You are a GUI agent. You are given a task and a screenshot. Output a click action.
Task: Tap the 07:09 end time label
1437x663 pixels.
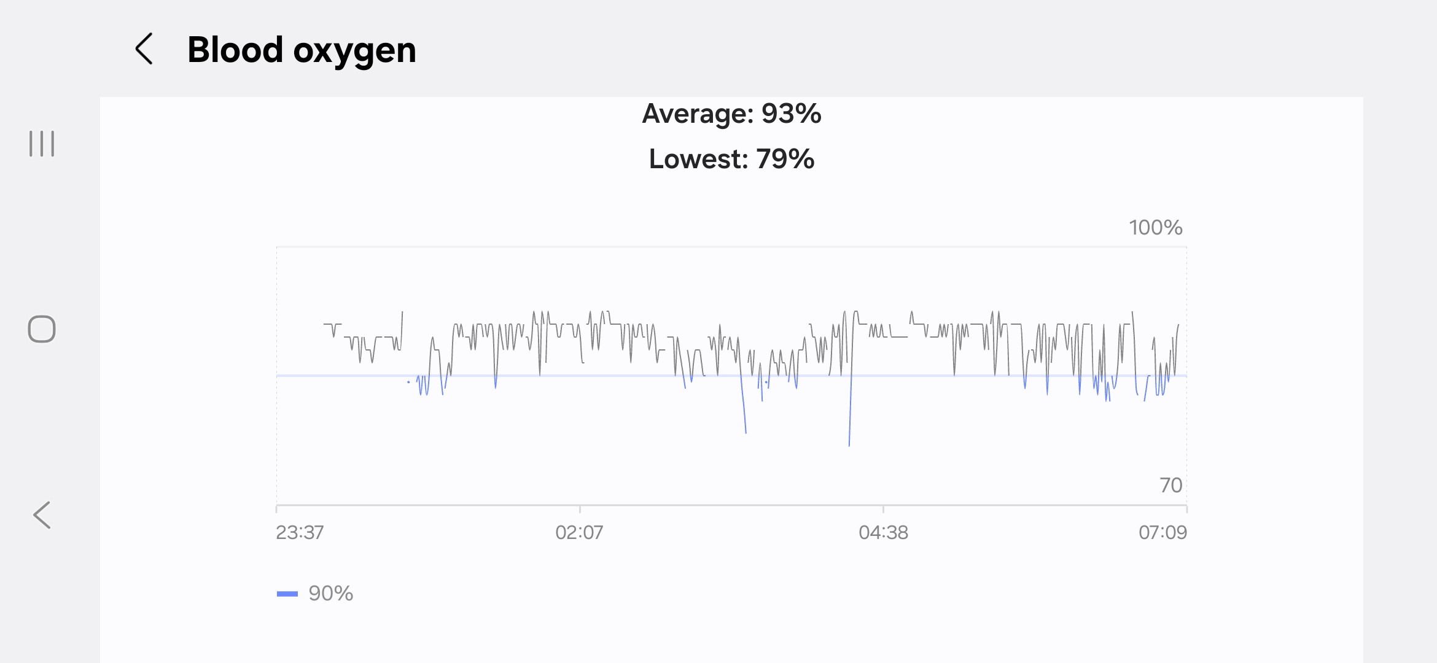[1162, 532]
